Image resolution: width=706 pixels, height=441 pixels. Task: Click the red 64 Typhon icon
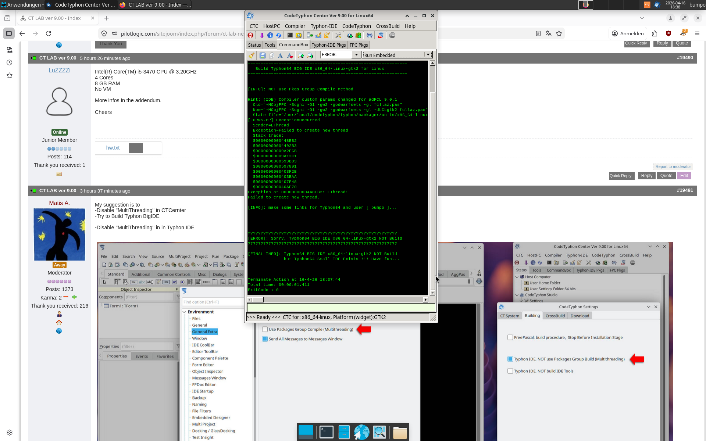click(x=381, y=36)
